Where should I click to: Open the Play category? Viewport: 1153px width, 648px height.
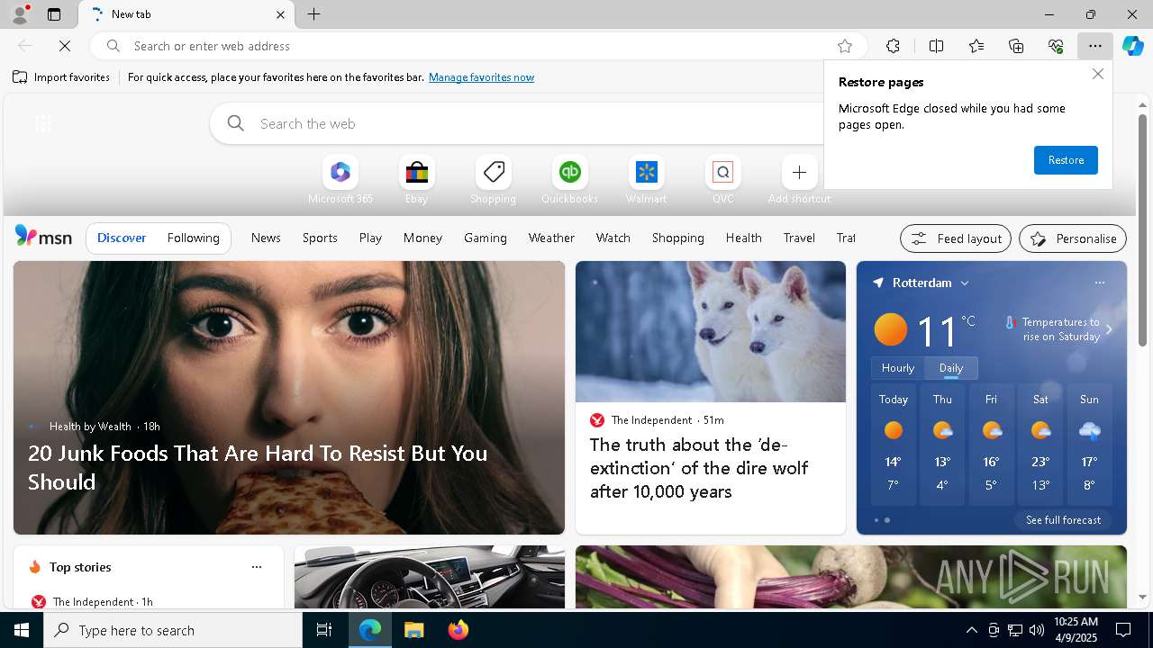[x=370, y=238]
